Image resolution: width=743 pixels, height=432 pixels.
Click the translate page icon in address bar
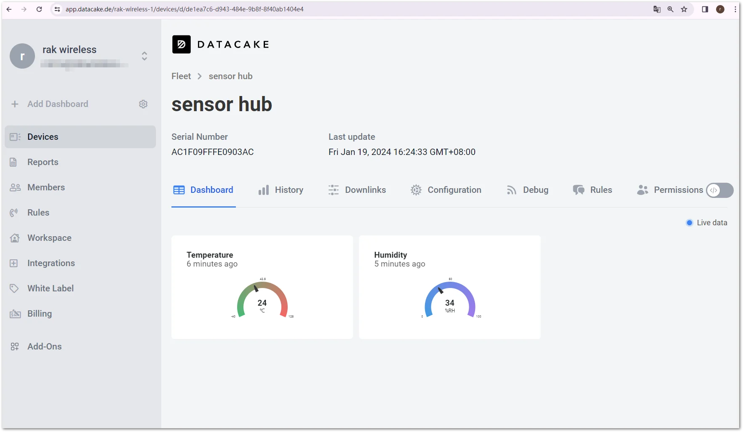point(657,9)
